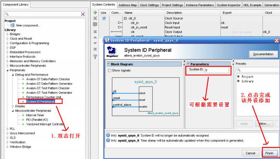
Task: Collapse the clk_0 row in System Contents
Action: pyautogui.click(x=125, y=18)
